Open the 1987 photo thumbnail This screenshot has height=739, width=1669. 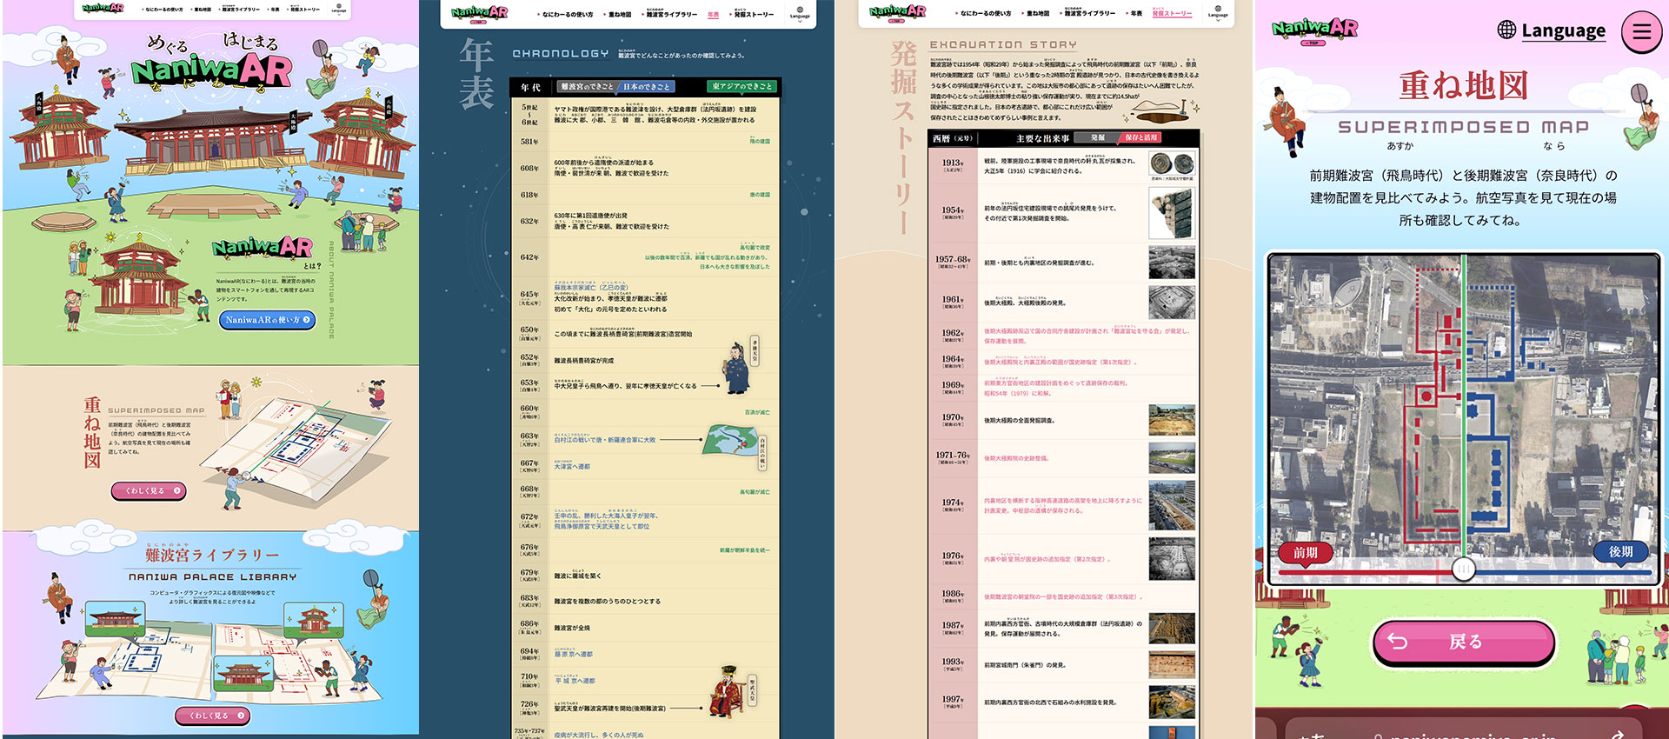coord(1172,628)
